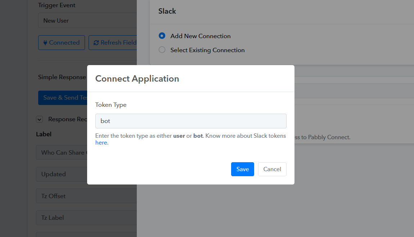The height and width of the screenshot is (237, 414).
Task: Click the Simple Response text
Action: [62, 77]
